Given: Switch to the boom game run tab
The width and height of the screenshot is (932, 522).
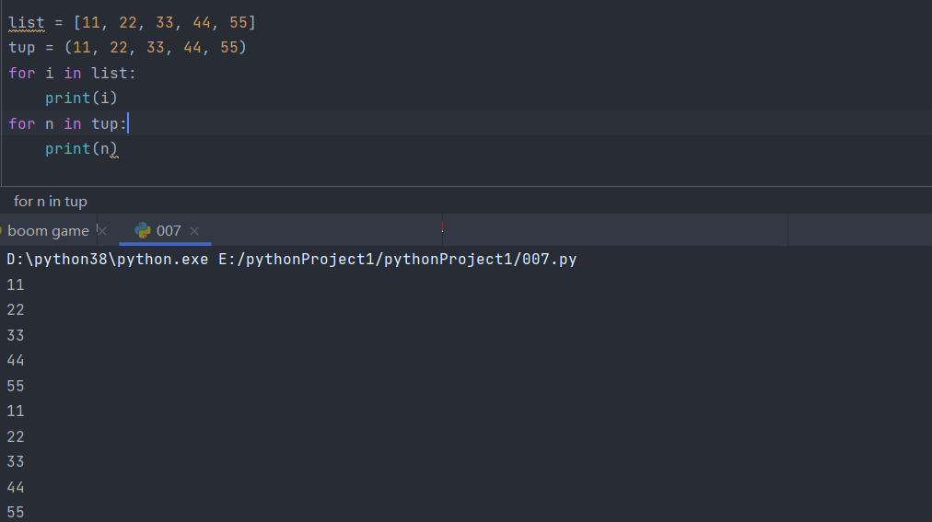Looking at the screenshot, I should [48, 231].
